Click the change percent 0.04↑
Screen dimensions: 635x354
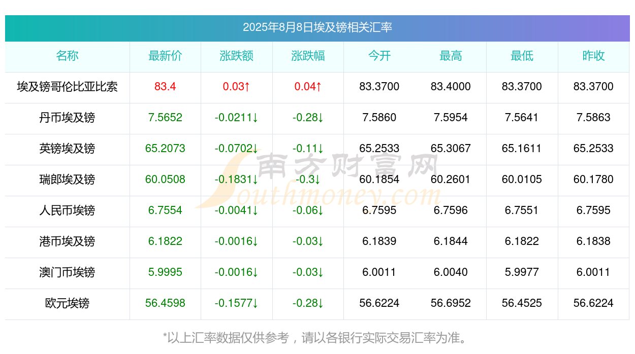coord(308,87)
